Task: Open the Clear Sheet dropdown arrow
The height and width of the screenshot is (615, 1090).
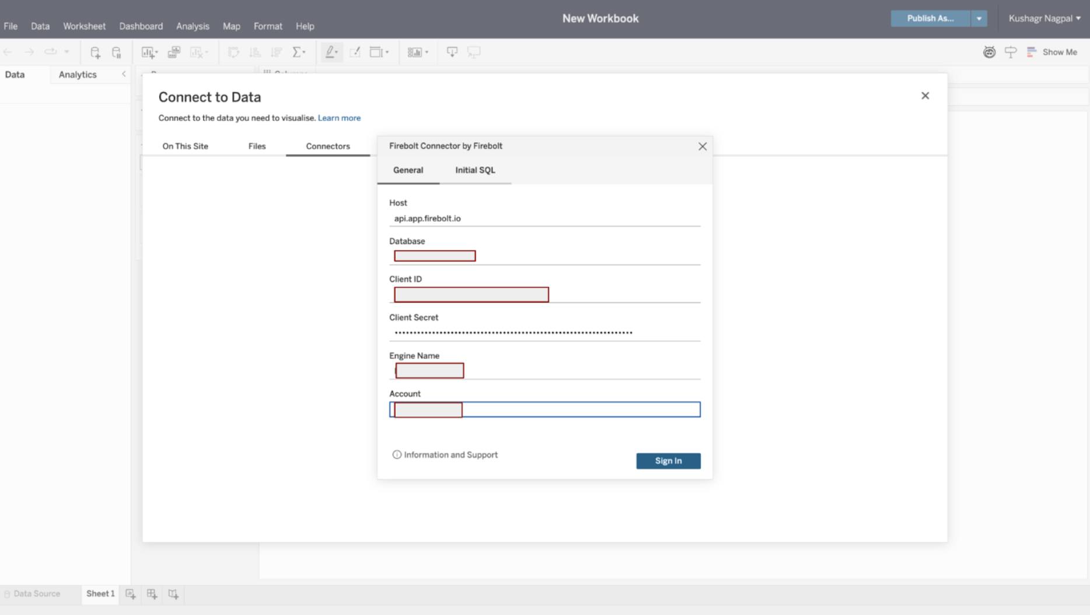Action: (207, 53)
